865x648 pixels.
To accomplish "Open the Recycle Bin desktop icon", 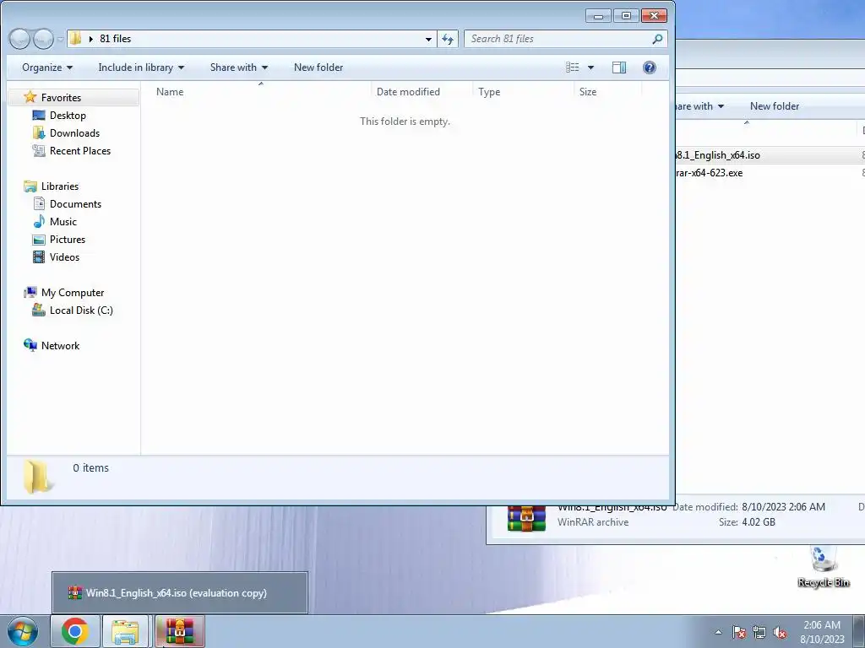I will point(824,566).
